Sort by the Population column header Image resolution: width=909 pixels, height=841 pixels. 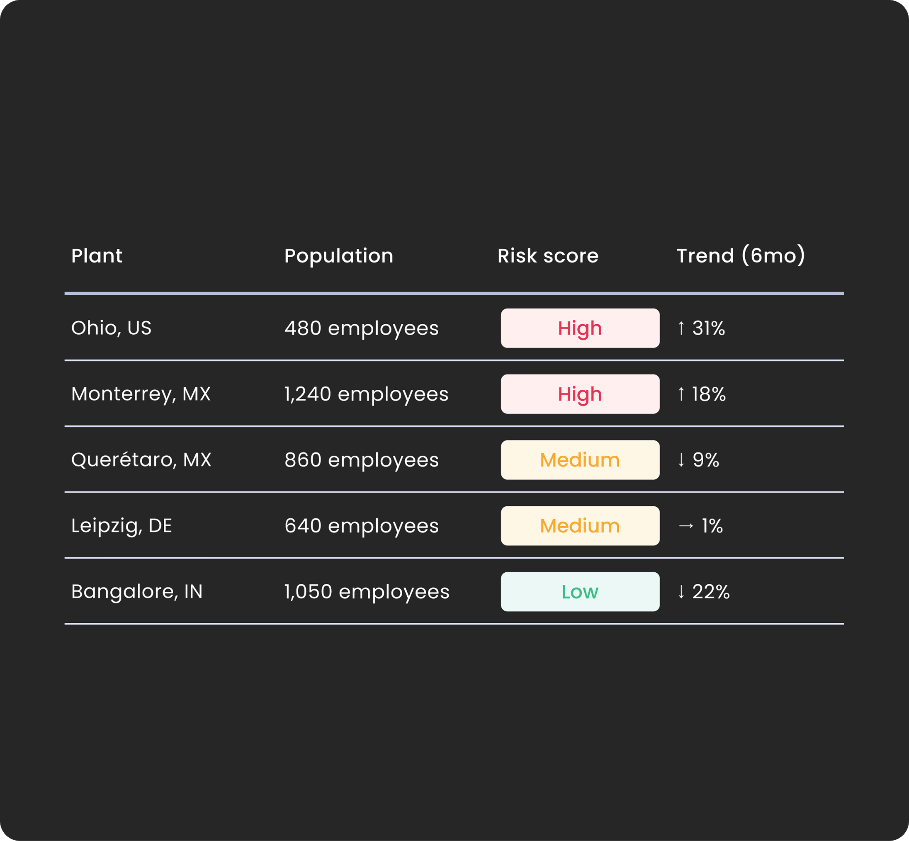click(x=339, y=256)
